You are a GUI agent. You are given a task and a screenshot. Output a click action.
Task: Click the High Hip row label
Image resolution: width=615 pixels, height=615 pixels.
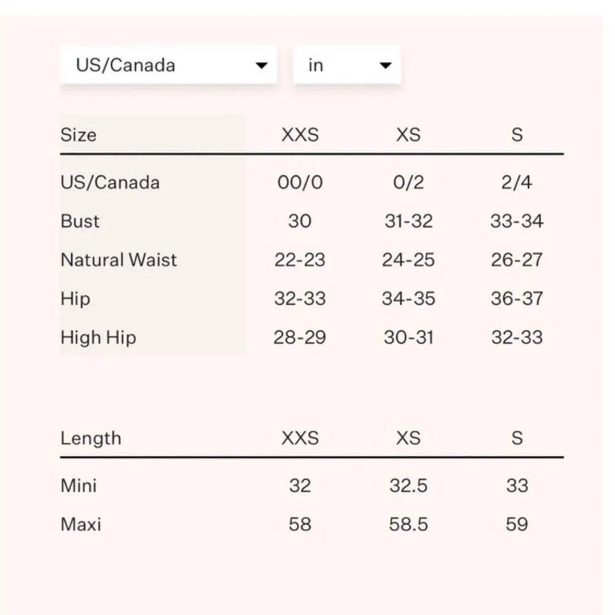click(x=98, y=337)
